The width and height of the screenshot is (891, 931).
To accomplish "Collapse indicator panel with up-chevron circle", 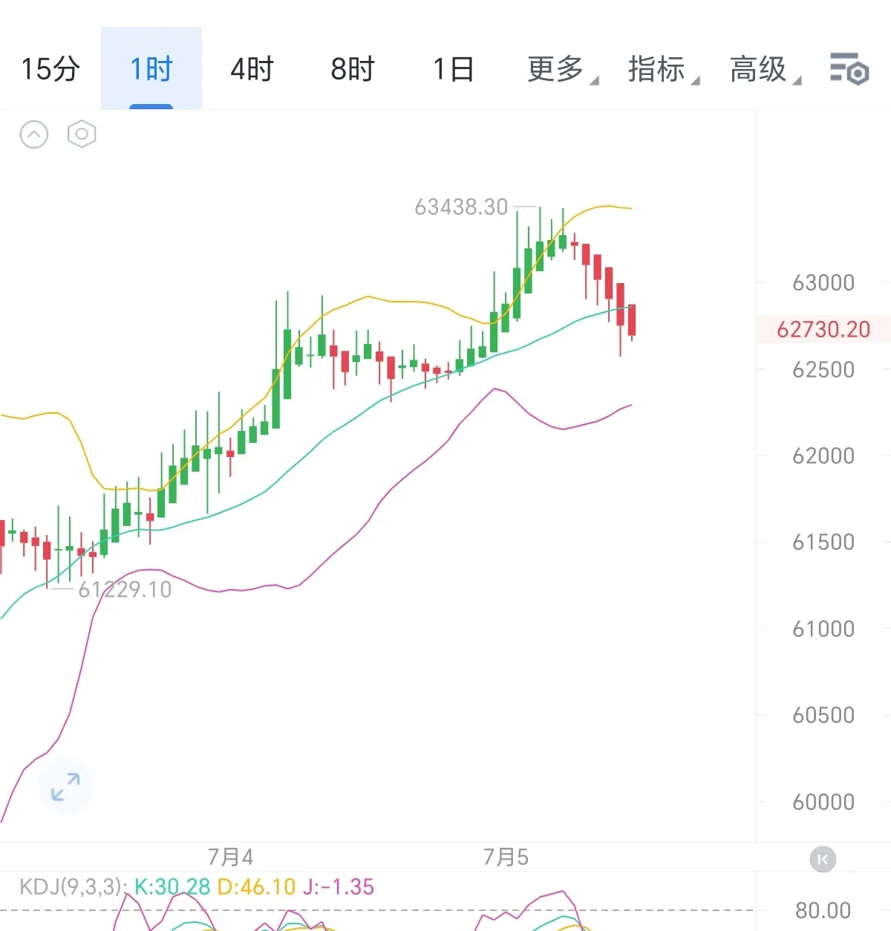I will click(x=34, y=134).
